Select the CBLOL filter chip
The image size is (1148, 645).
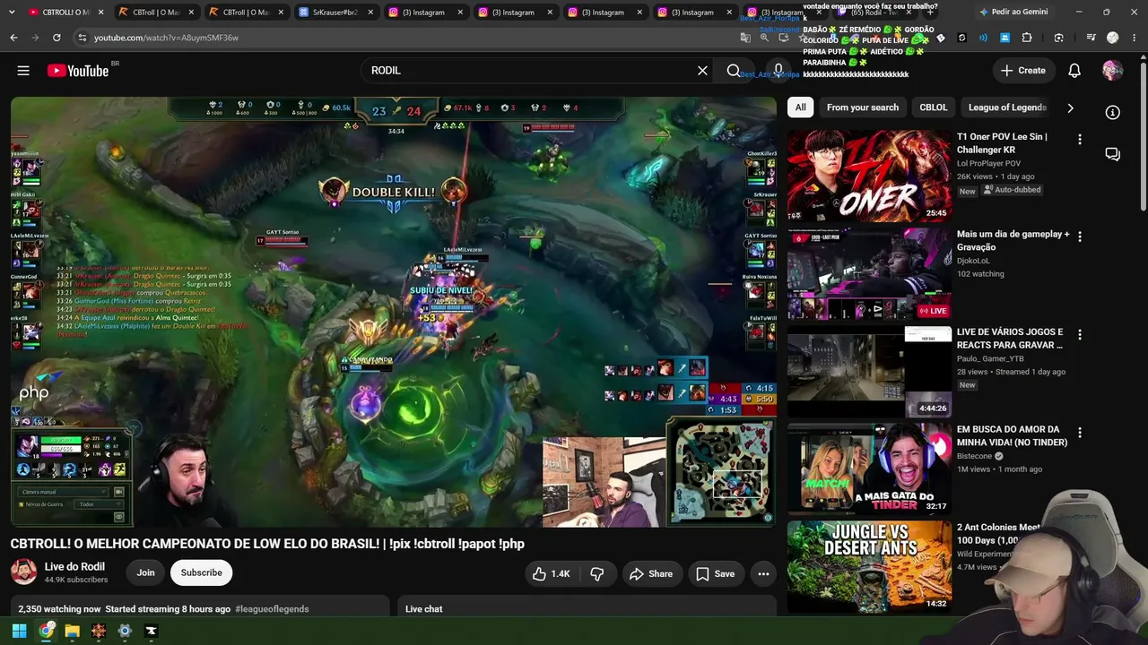(x=934, y=107)
